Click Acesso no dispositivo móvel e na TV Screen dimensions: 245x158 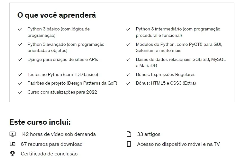tap(178, 144)
